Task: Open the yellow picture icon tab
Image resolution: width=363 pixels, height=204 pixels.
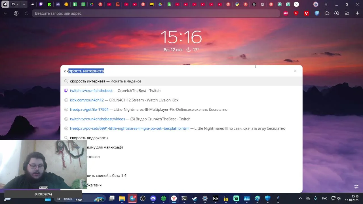Action: [x=152, y=4]
